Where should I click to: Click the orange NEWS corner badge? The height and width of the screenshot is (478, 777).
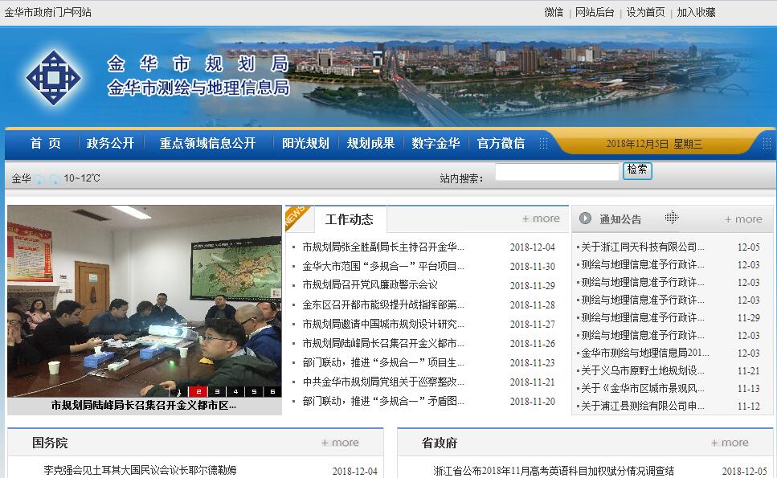pyautogui.click(x=294, y=217)
